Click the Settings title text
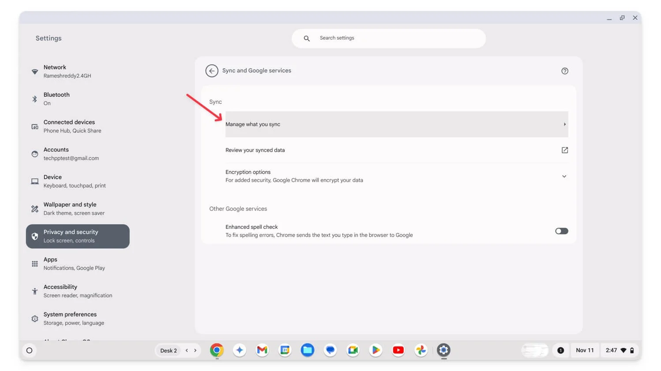The image size is (661, 371). click(49, 38)
